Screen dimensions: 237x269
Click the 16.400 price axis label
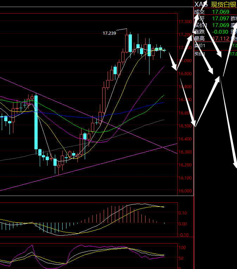coord(185,139)
